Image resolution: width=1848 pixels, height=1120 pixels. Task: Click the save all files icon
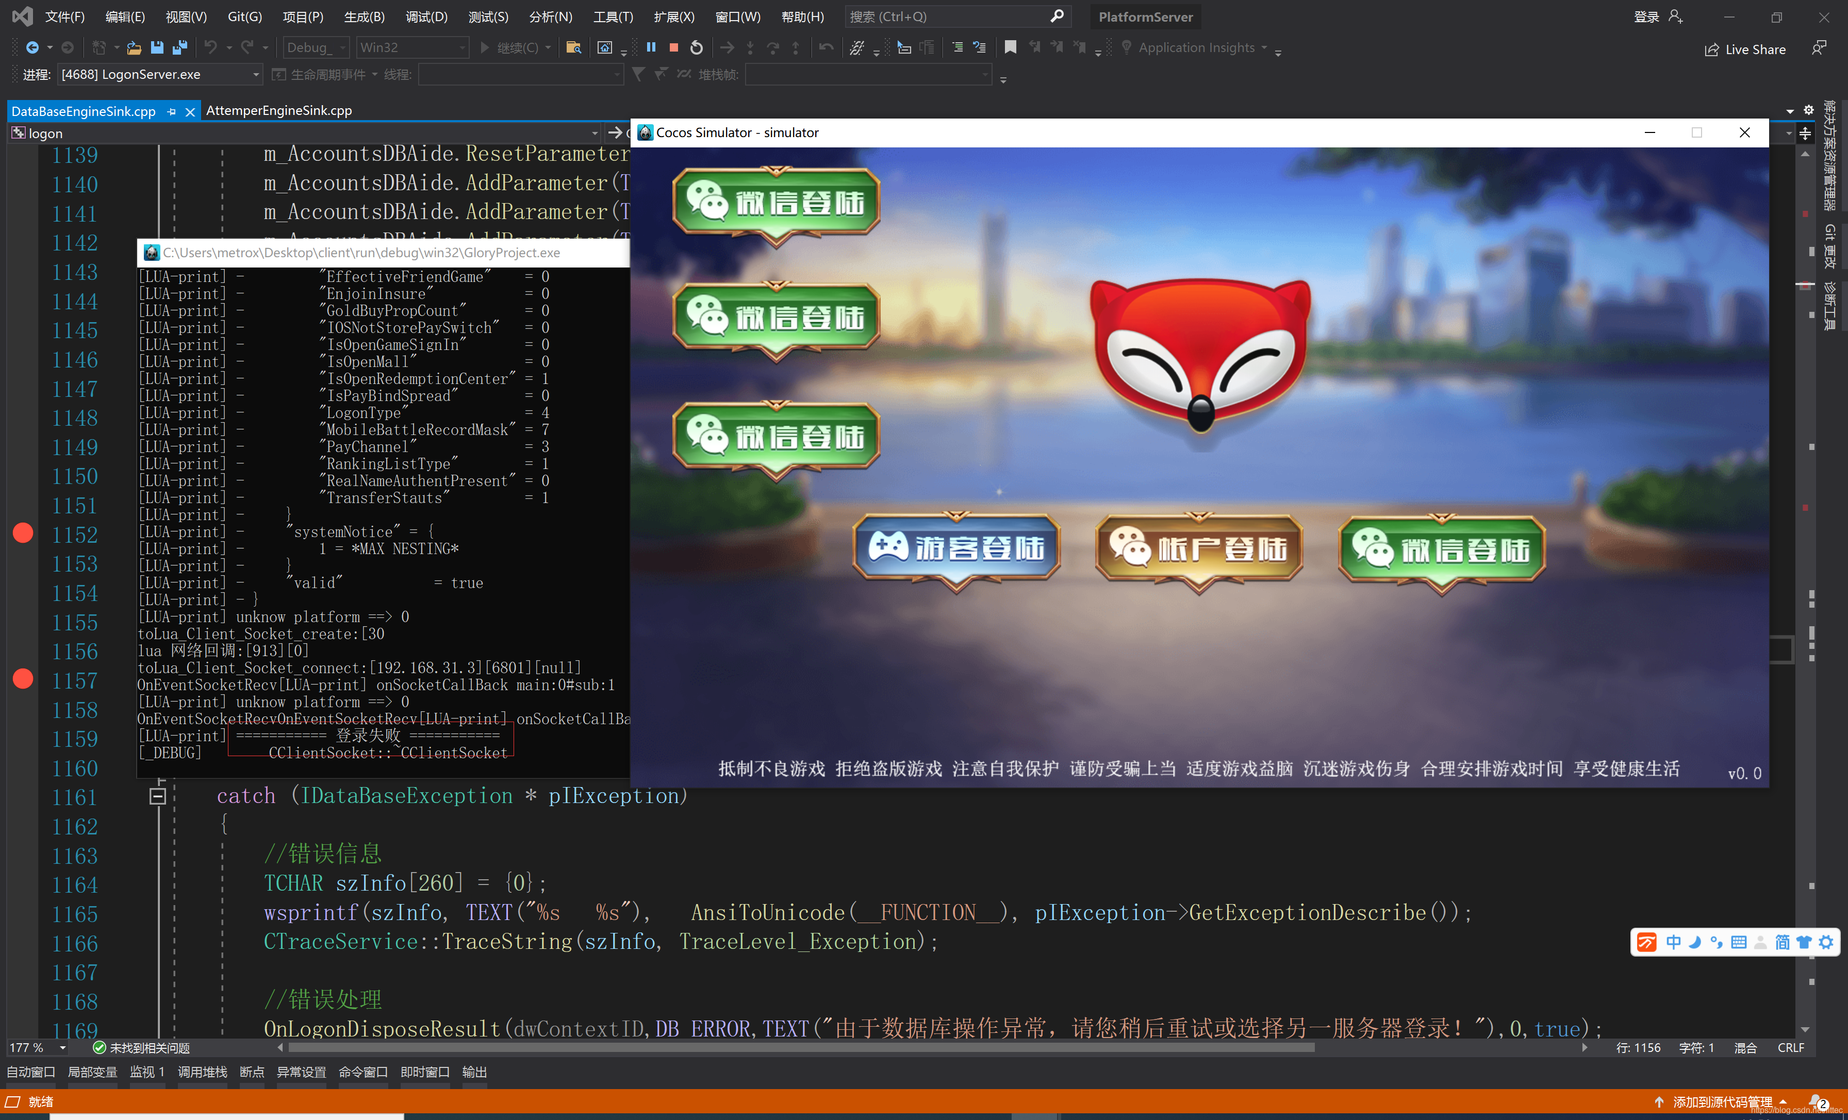[x=180, y=47]
